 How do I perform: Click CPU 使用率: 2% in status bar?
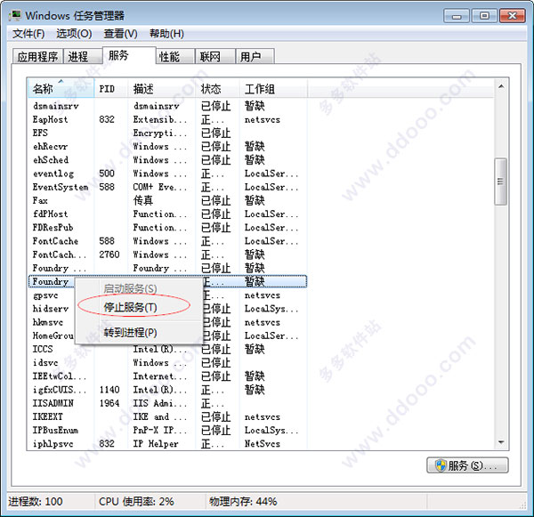[x=136, y=501]
